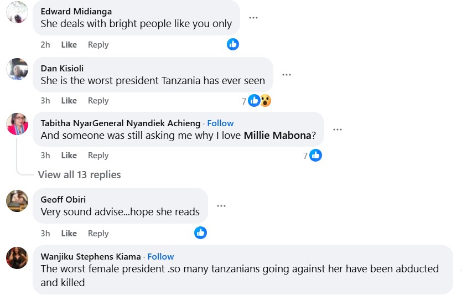Image resolution: width=462 pixels, height=295 pixels.
Task: Like Edward Midianga's comment
Action: click(x=69, y=45)
